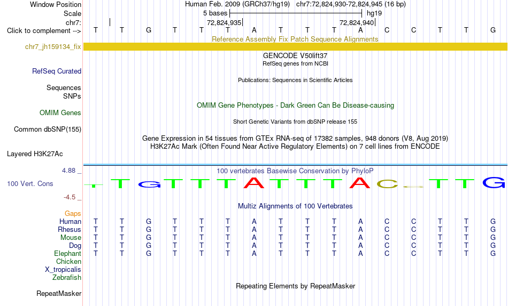Click the Scale track label

tap(72, 13)
